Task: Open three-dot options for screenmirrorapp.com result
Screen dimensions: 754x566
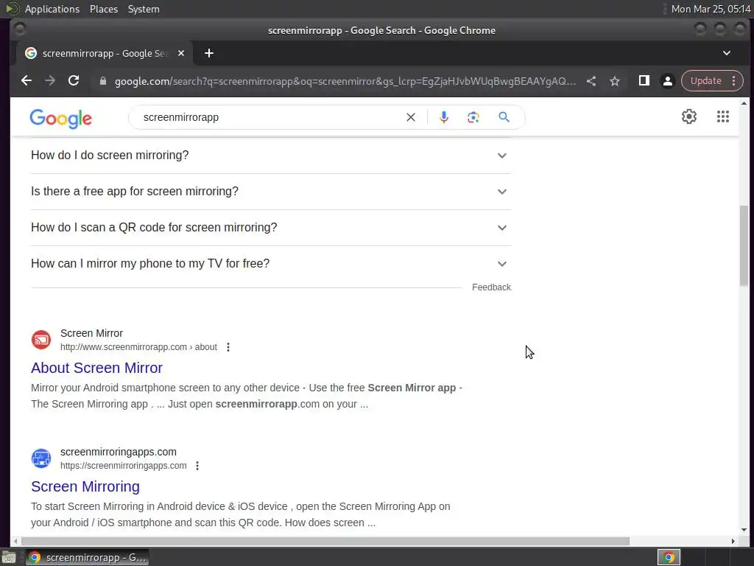Action: pos(228,347)
